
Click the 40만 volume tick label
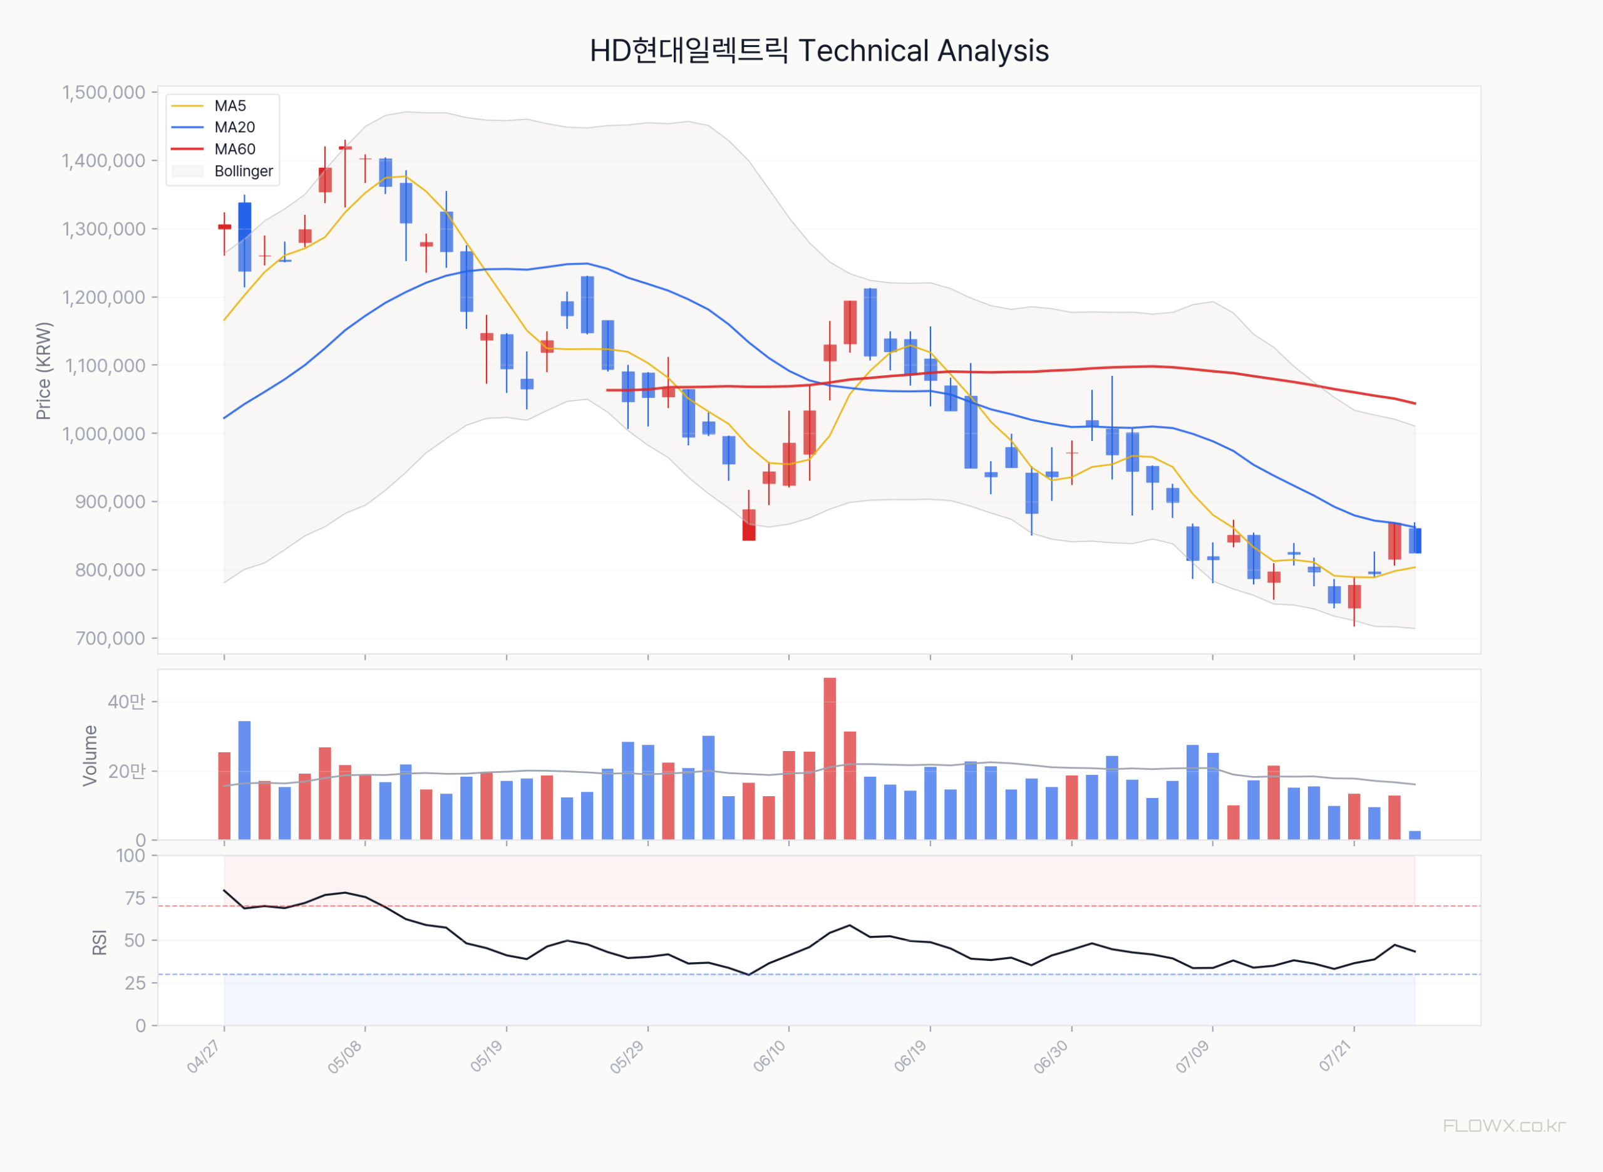[126, 702]
